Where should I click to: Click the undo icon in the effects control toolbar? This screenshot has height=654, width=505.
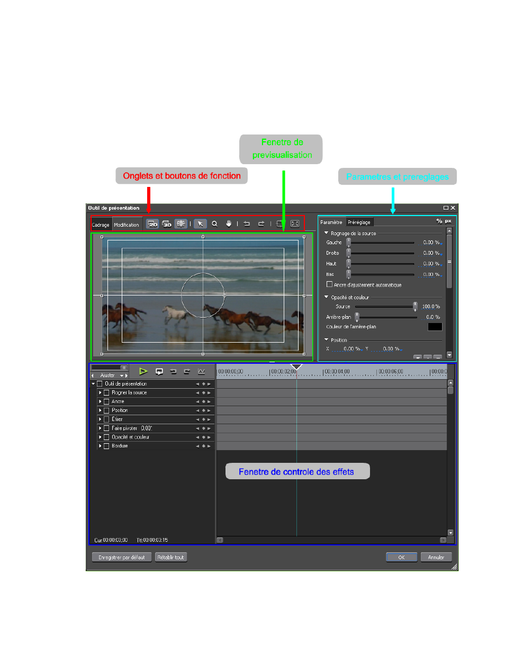(x=173, y=371)
